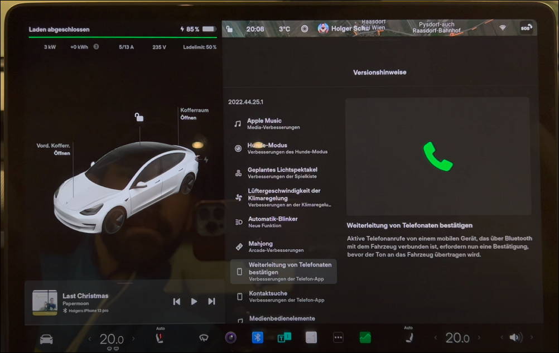Open the front trunk (Vord. Kofferr. Öffnen)
Screen dimensions: 559x353
point(54,149)
